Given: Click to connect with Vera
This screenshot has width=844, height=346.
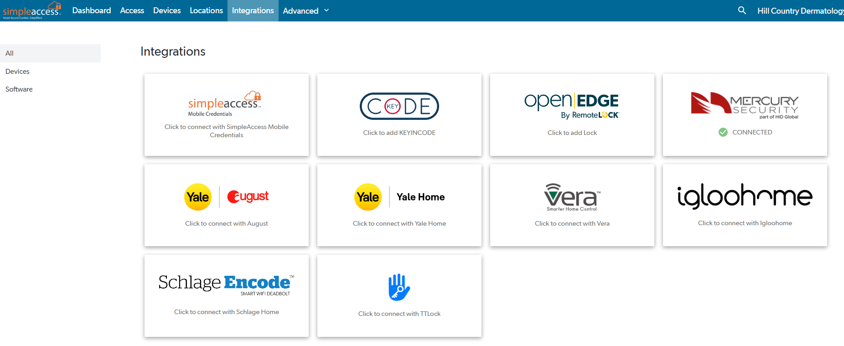Looking at the screenshot, I should click(x=572, y=223).
